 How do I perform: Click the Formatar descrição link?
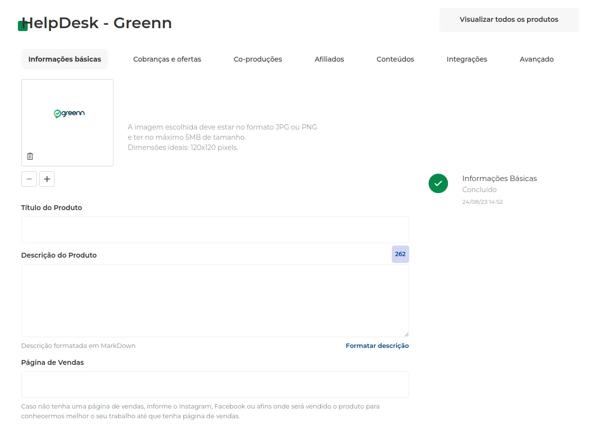(377, 346)
